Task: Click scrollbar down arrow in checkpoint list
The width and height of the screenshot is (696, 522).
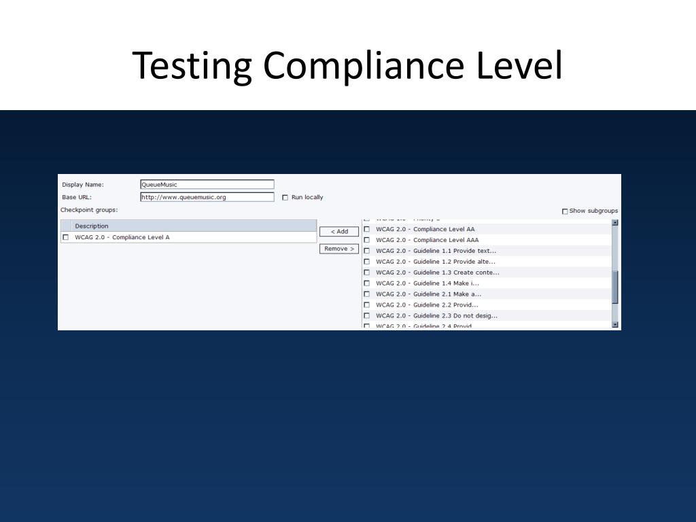Action: coord(614,324)
